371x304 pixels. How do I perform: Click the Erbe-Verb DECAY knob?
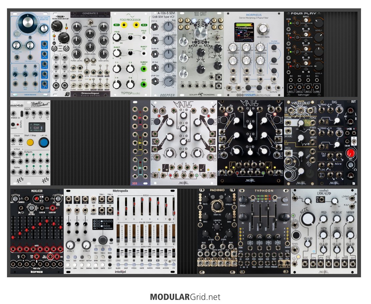click(350, 235)
